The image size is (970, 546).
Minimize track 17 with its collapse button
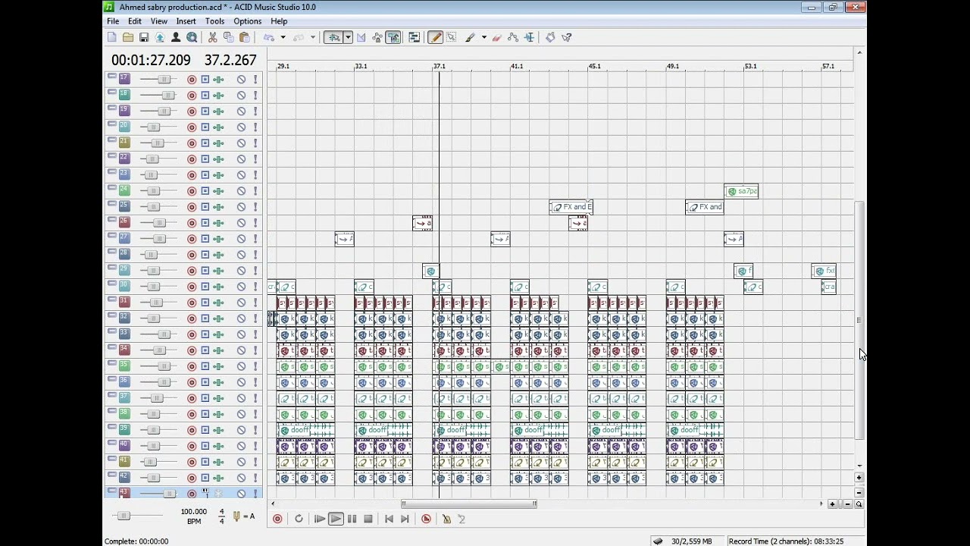point(111,76)
